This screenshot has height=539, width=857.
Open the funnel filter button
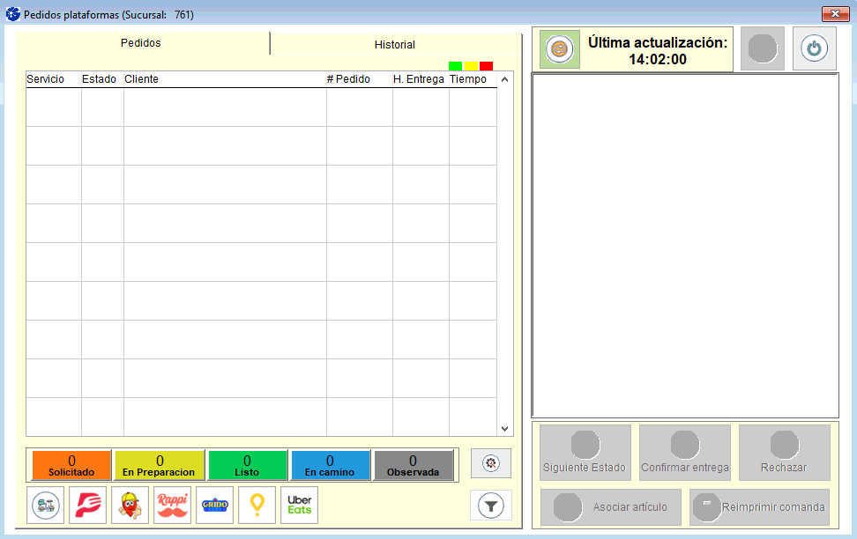click(491, 506)
